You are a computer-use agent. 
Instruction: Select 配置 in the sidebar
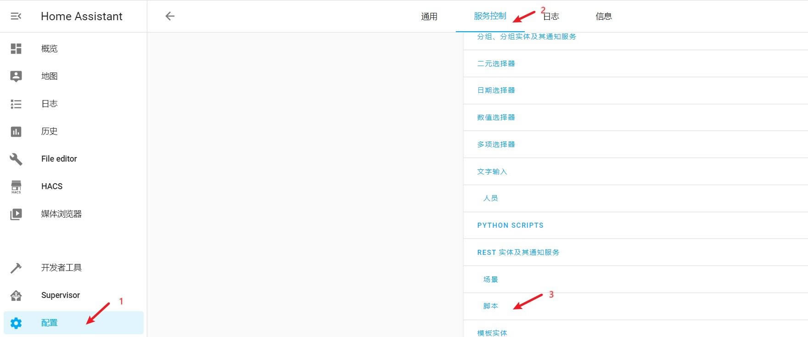pyautogui.click(x=73, y=323)
